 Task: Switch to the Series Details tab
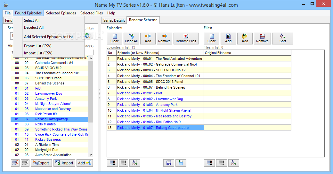click(114, 20)
